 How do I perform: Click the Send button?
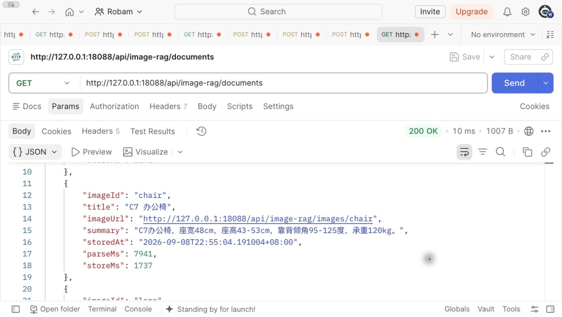[x=515, y=83]
